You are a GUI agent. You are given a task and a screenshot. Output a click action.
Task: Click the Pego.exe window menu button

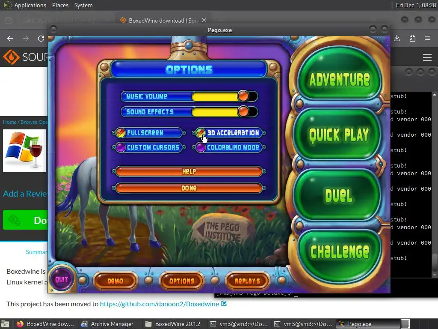[53, 29]
